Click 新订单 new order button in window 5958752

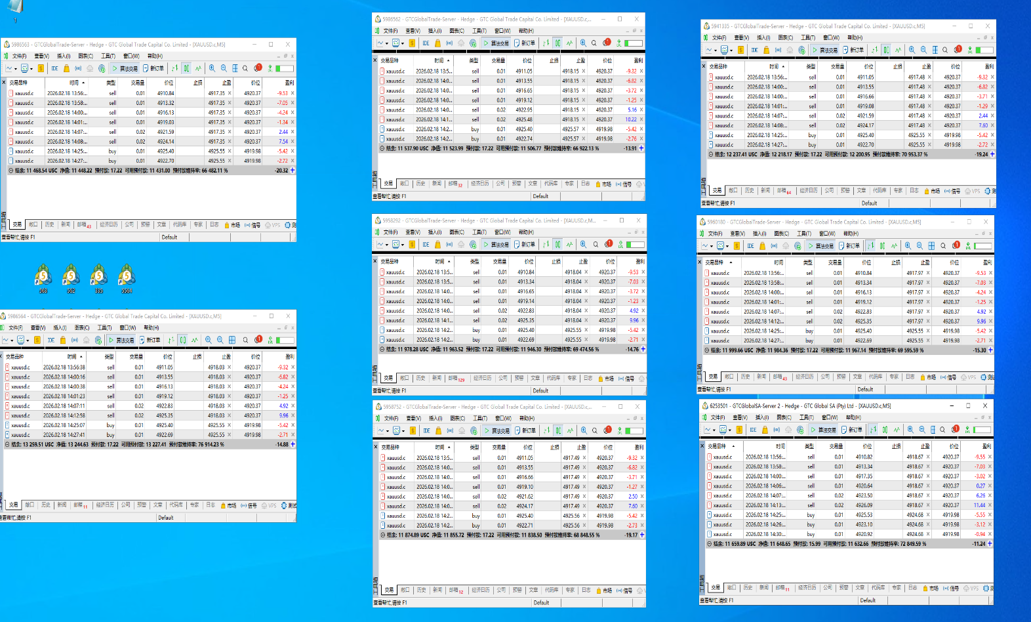pyautogui.click(x=525, y=431)
